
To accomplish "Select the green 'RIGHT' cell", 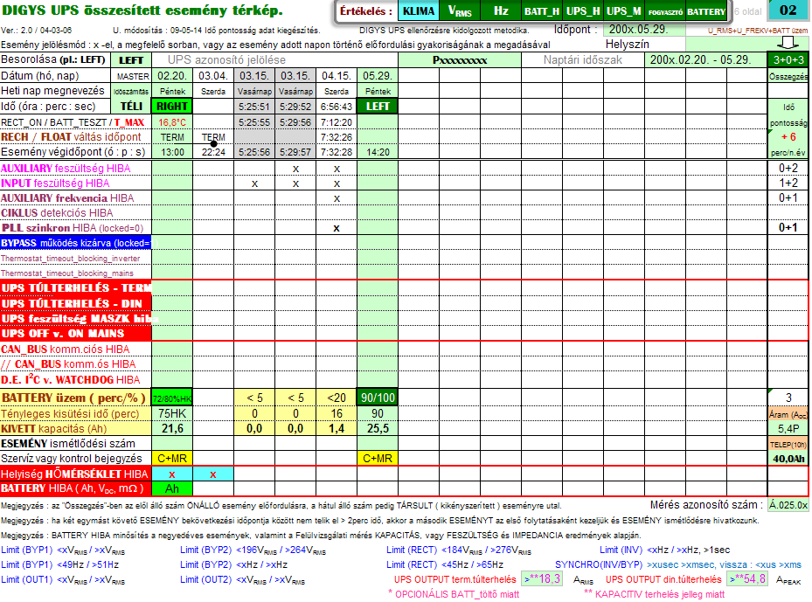I will point(172,107).
